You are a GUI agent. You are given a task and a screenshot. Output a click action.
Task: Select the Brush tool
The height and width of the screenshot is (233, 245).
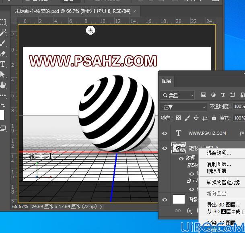click(3, 43)
